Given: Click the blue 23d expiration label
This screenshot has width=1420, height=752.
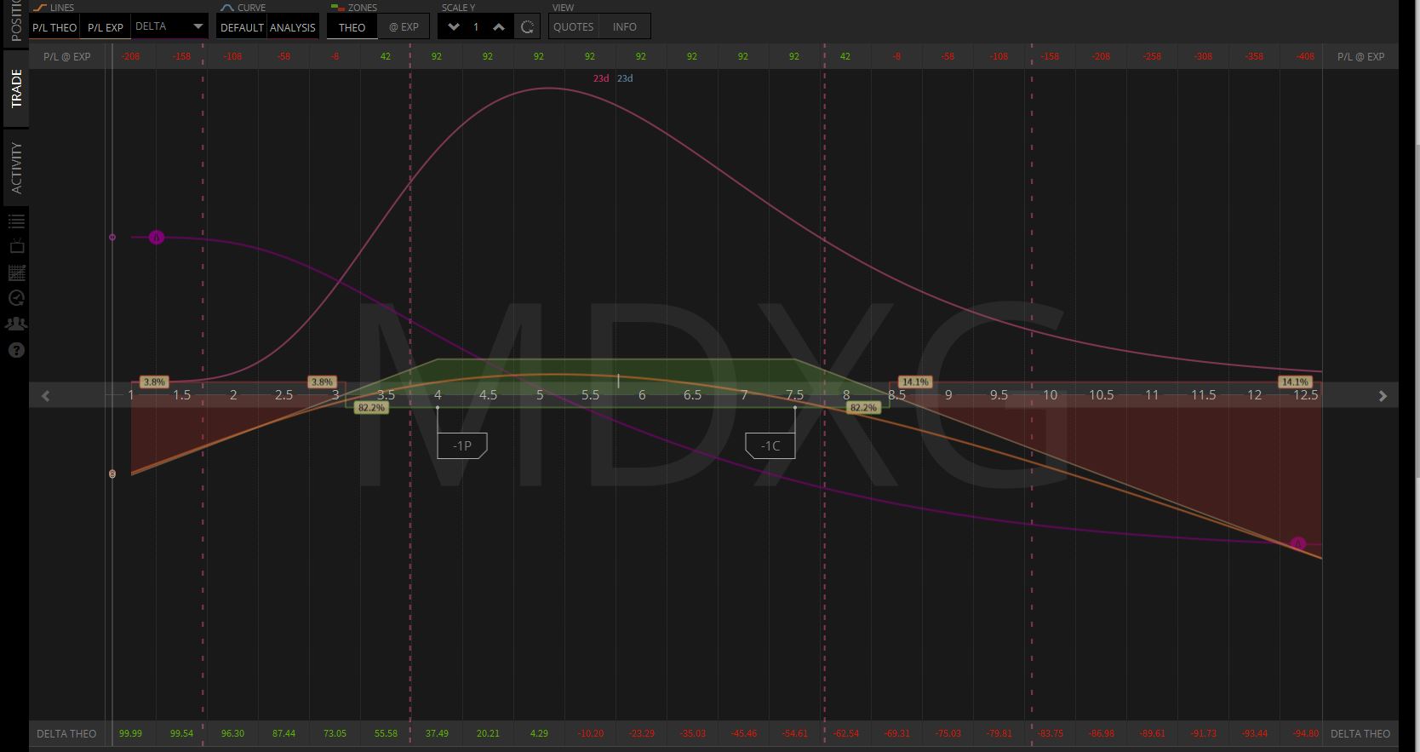Looking at the screenshot, I should 625,78.
